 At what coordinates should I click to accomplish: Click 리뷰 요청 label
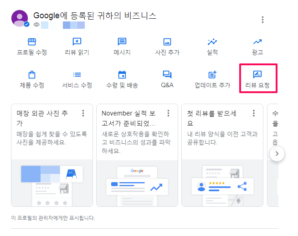pos(257,85)
